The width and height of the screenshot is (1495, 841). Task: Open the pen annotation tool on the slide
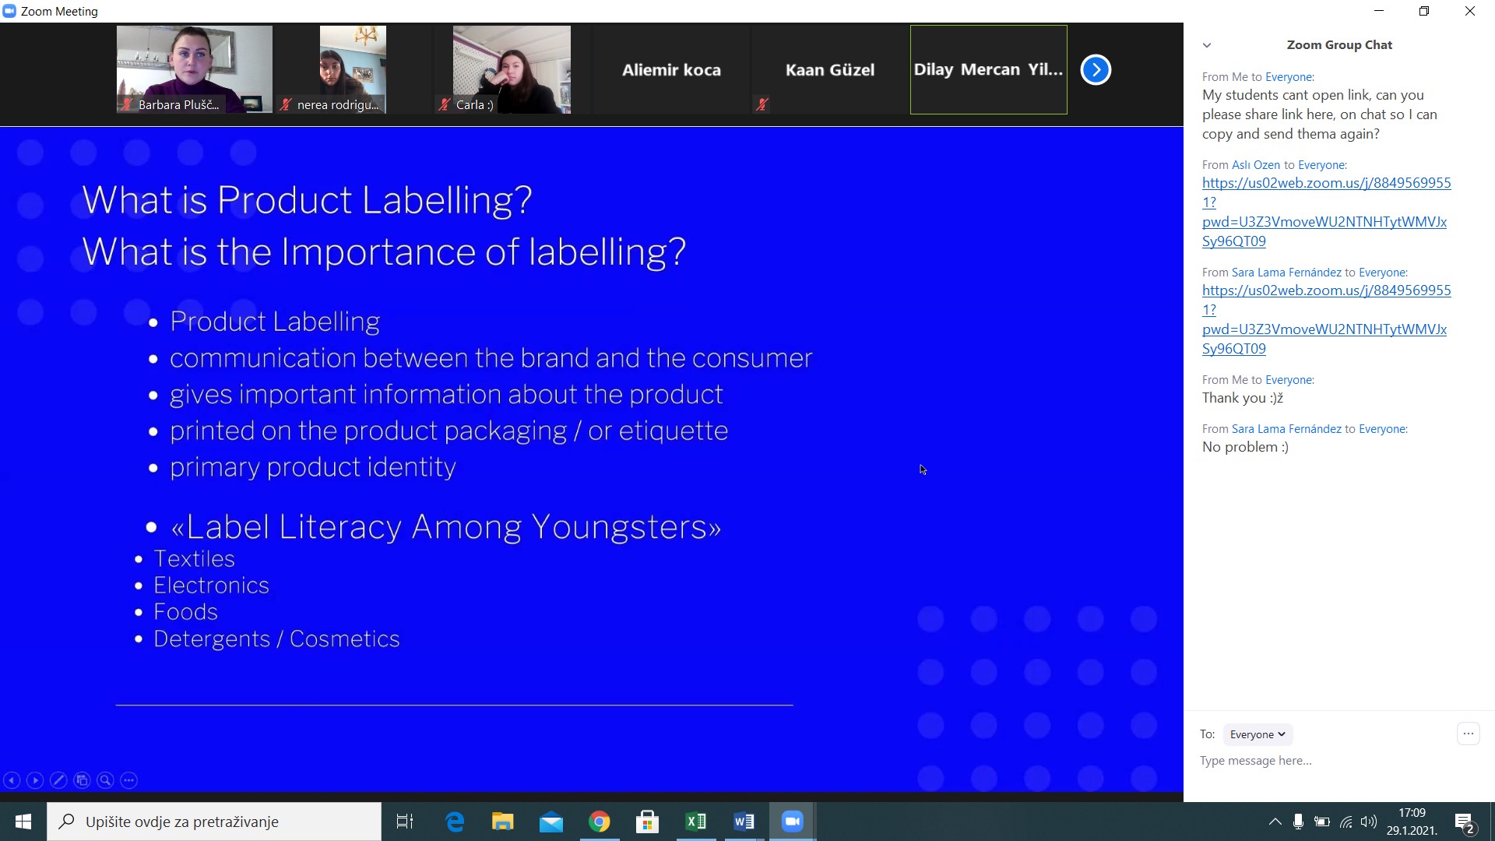point(58,779)
